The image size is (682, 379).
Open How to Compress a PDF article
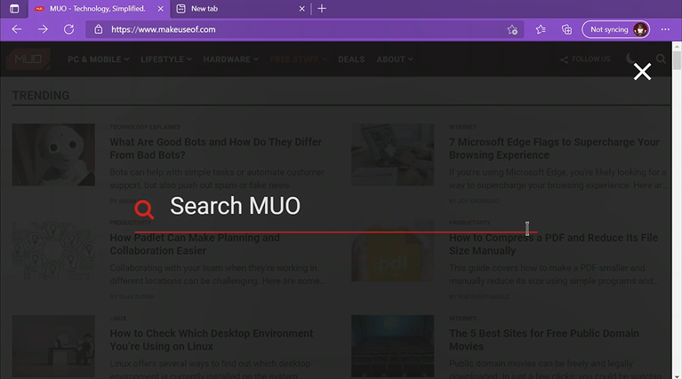[x=553, y=244]
